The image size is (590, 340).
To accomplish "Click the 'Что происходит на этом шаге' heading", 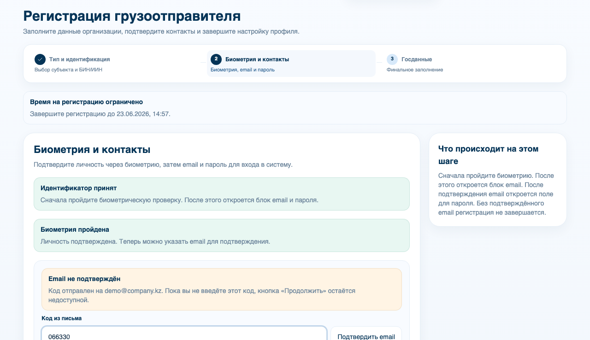I will 489,155.
